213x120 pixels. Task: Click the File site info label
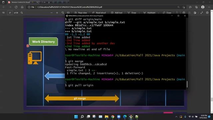tap(31, 7)
